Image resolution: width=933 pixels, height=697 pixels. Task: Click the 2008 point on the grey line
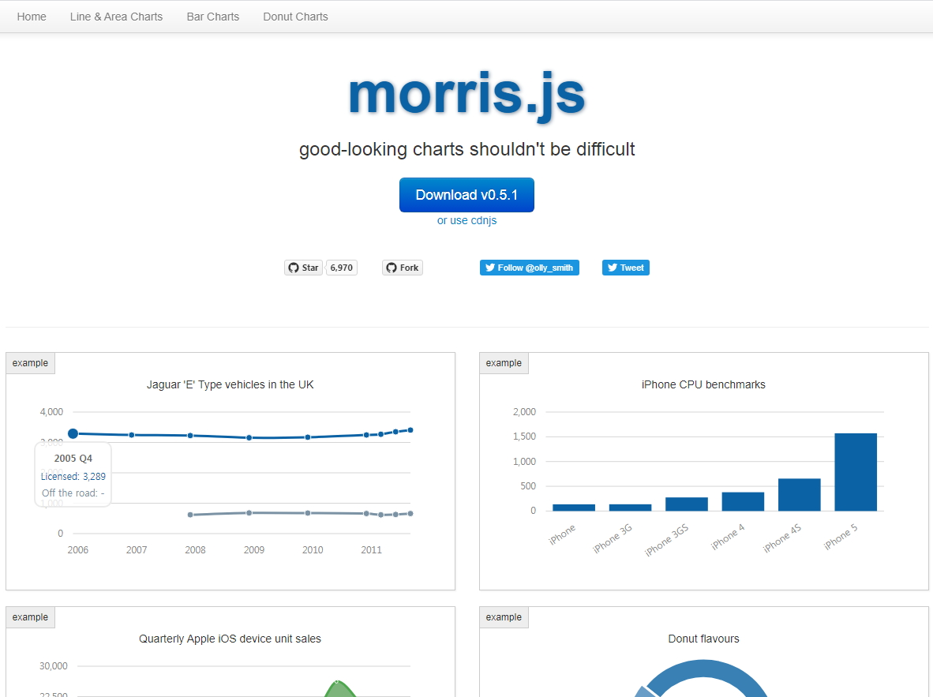[190, 515]
